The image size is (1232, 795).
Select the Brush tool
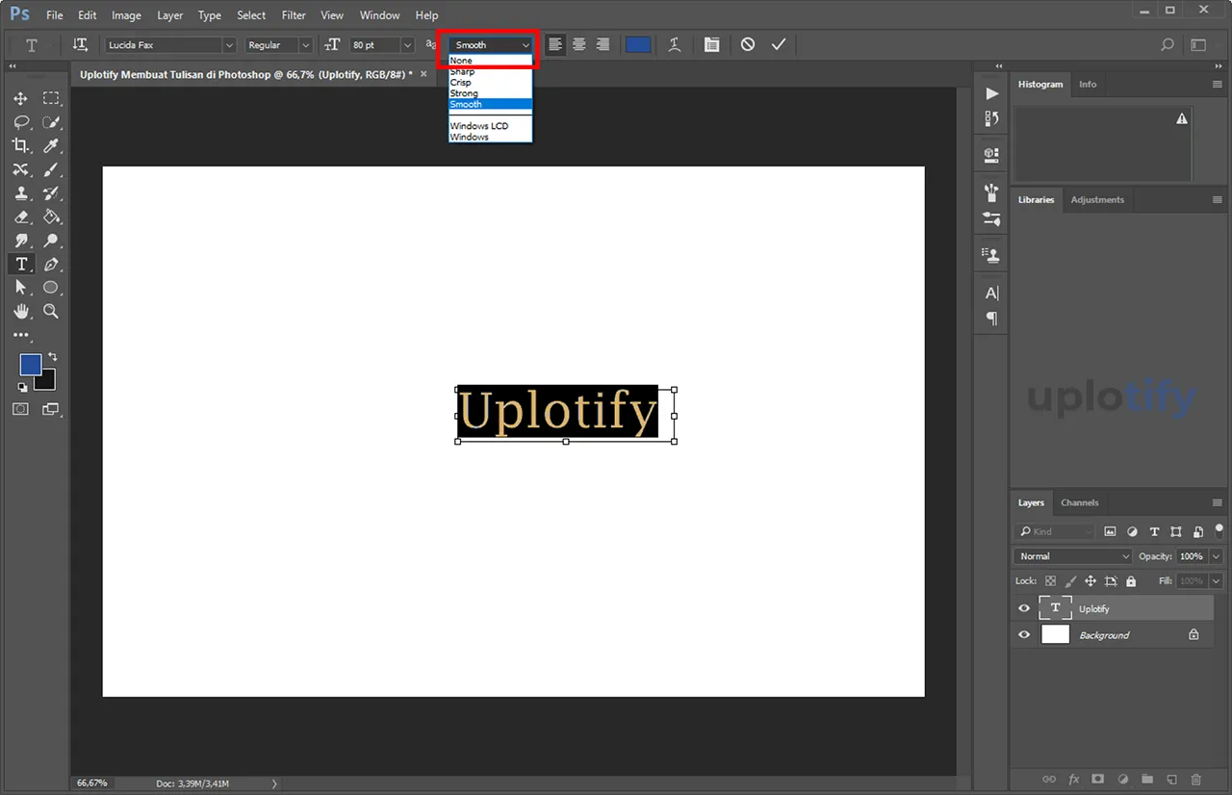pyautogui.click(x=51, y=169)
